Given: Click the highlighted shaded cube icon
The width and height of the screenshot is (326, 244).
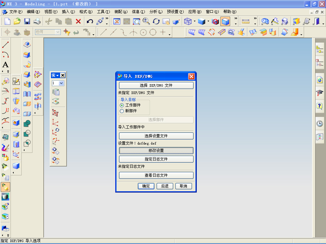Looking at the screenshot, I should 225,21.
